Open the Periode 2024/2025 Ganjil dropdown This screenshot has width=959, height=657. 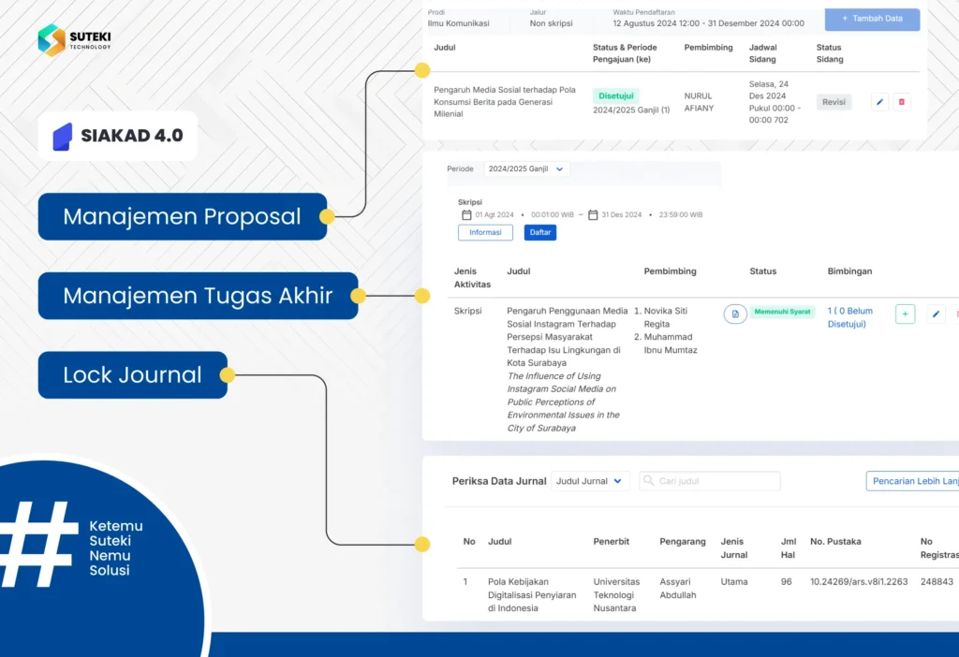click(x=526, y=169)
